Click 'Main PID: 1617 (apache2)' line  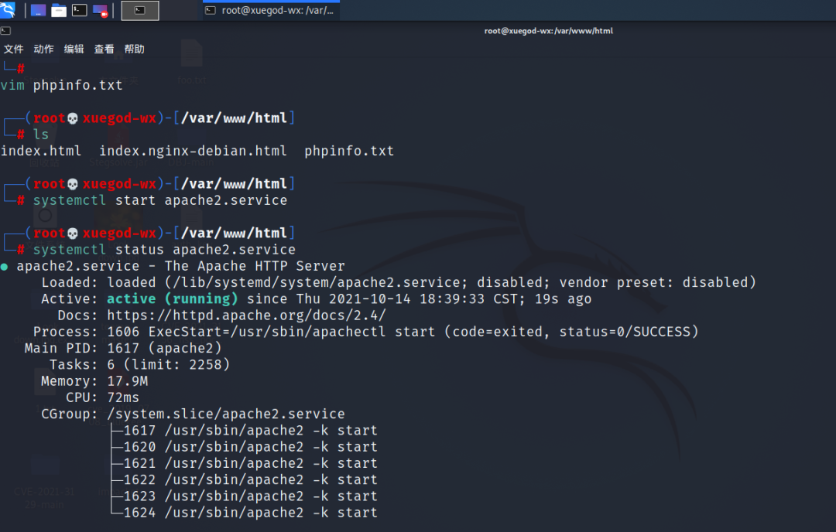122,348
